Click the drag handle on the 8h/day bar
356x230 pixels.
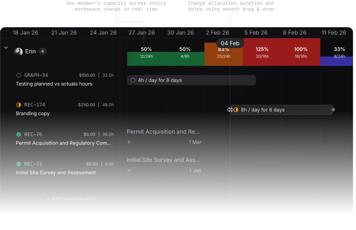click(x=333, y=110)
